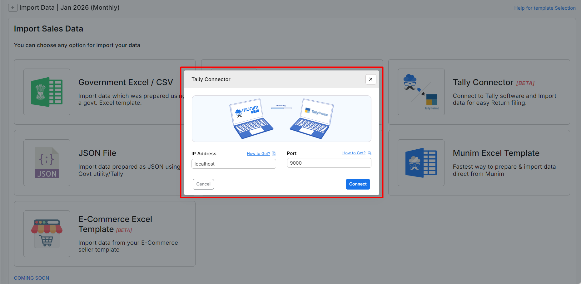Focus the Port field containing 9000

(329, 163)
